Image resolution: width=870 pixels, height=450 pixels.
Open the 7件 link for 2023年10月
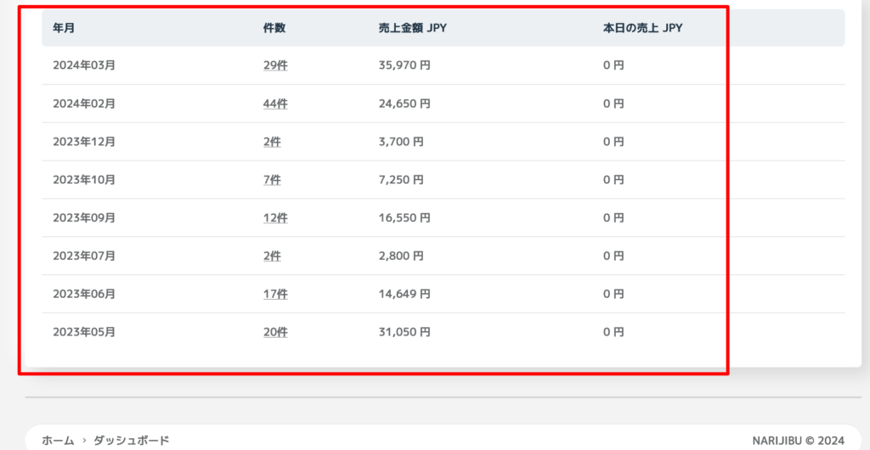[272, 180]
